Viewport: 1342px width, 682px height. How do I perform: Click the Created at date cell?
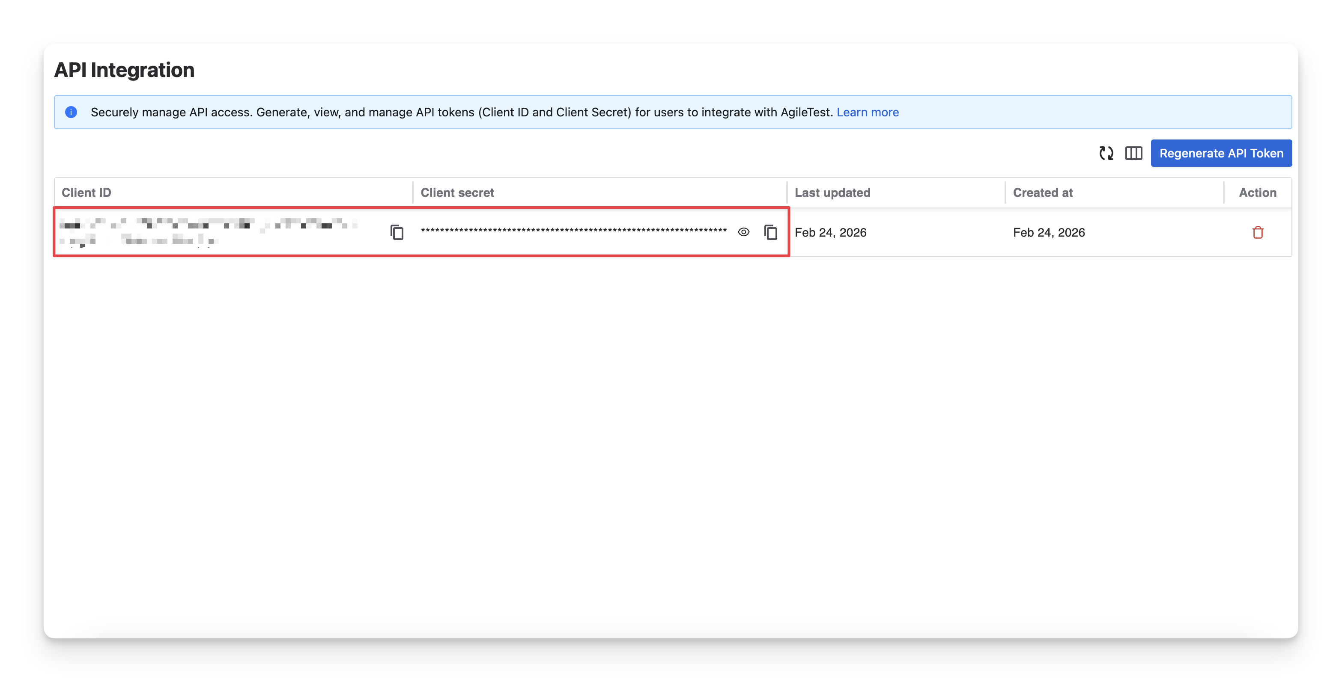(x=1049, y=232)
